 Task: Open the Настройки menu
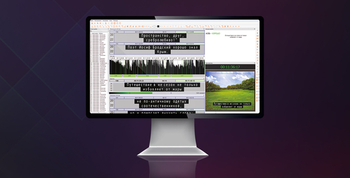[x=105, y=21]
